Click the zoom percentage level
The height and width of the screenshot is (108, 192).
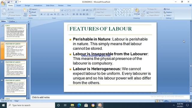(166, 101)
